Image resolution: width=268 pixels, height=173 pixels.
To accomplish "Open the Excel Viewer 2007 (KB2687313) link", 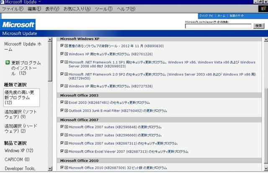I will 129,152.
